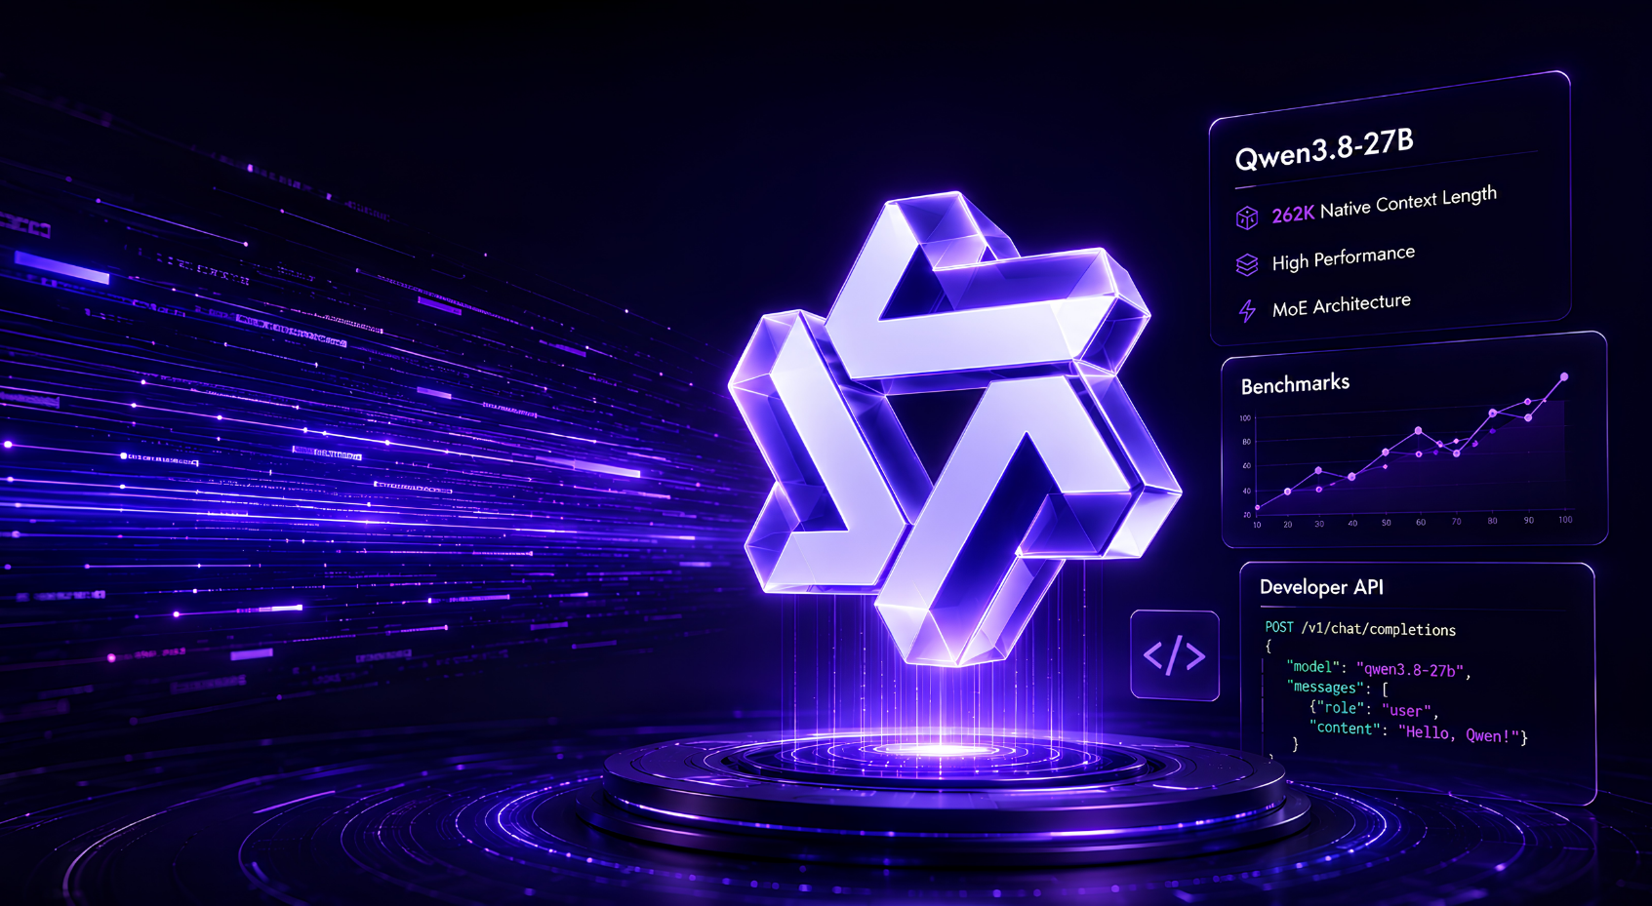The height and width of the screenshot is (906, 1652).
Task: Click the green "POST" method keyword
Action: pos(1279,627)
